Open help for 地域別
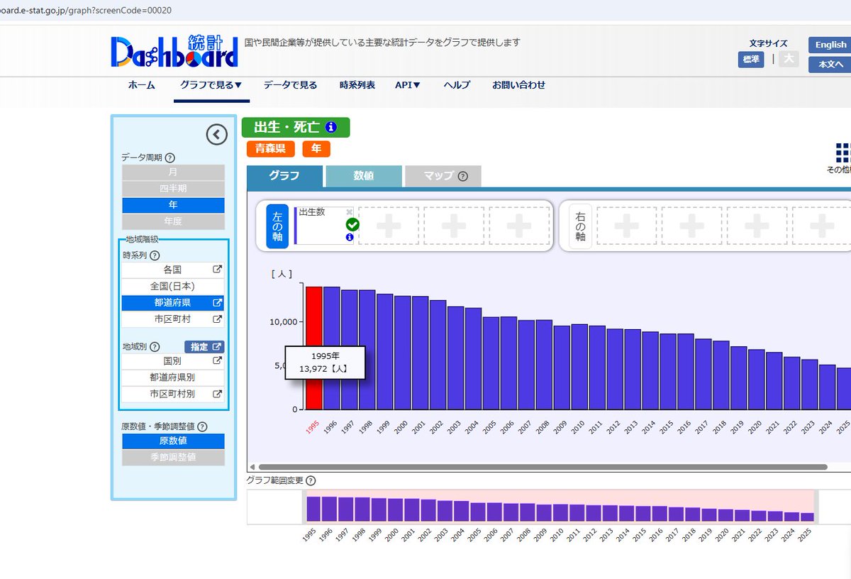This screenshot has height=579, width=851. point(155,347)
